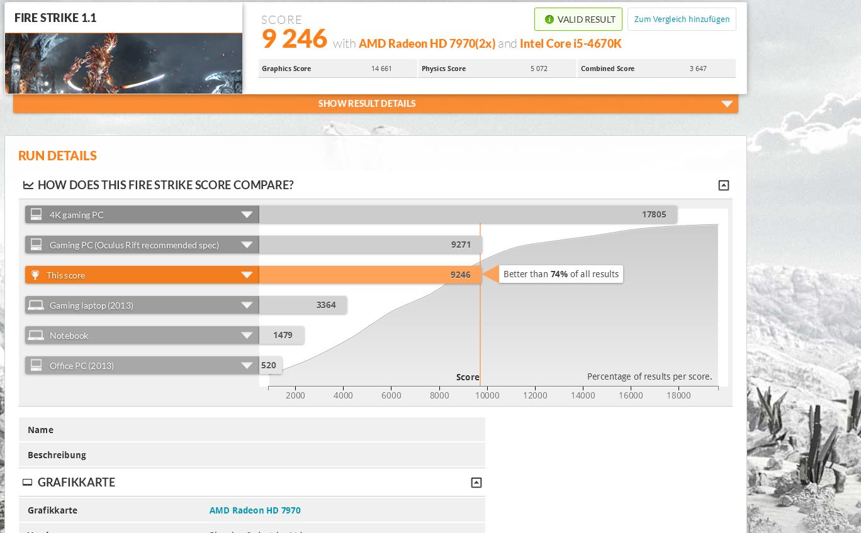Viewport: 861px width, 533px height.
Task: Click the Name row label
Action: click(x=40, y=430)
